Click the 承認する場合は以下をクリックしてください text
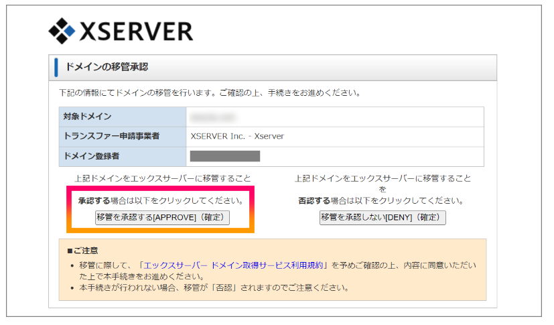The image size is (554, 325). [161, 201]
